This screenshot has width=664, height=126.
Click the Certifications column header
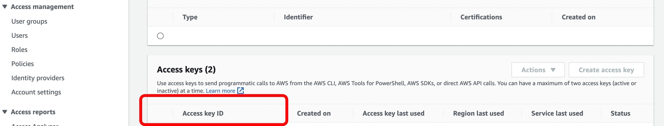(x=481, y=17)
